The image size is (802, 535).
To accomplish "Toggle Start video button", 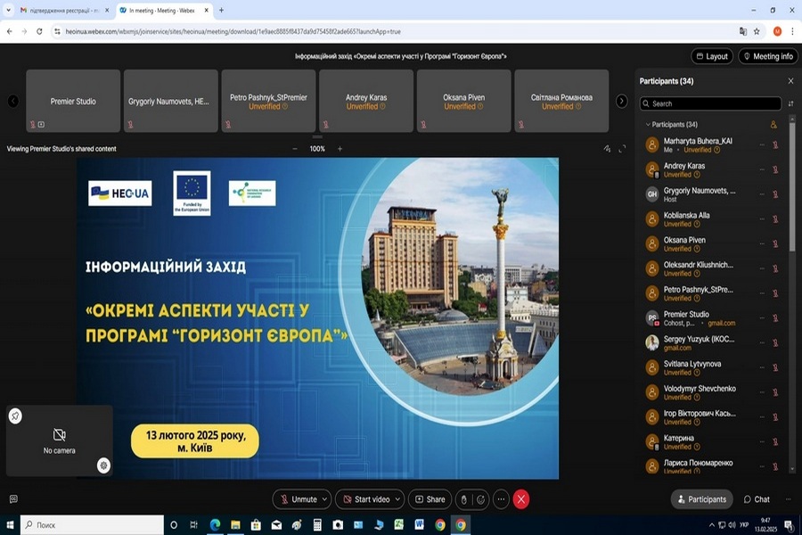I will pos(366,499).
